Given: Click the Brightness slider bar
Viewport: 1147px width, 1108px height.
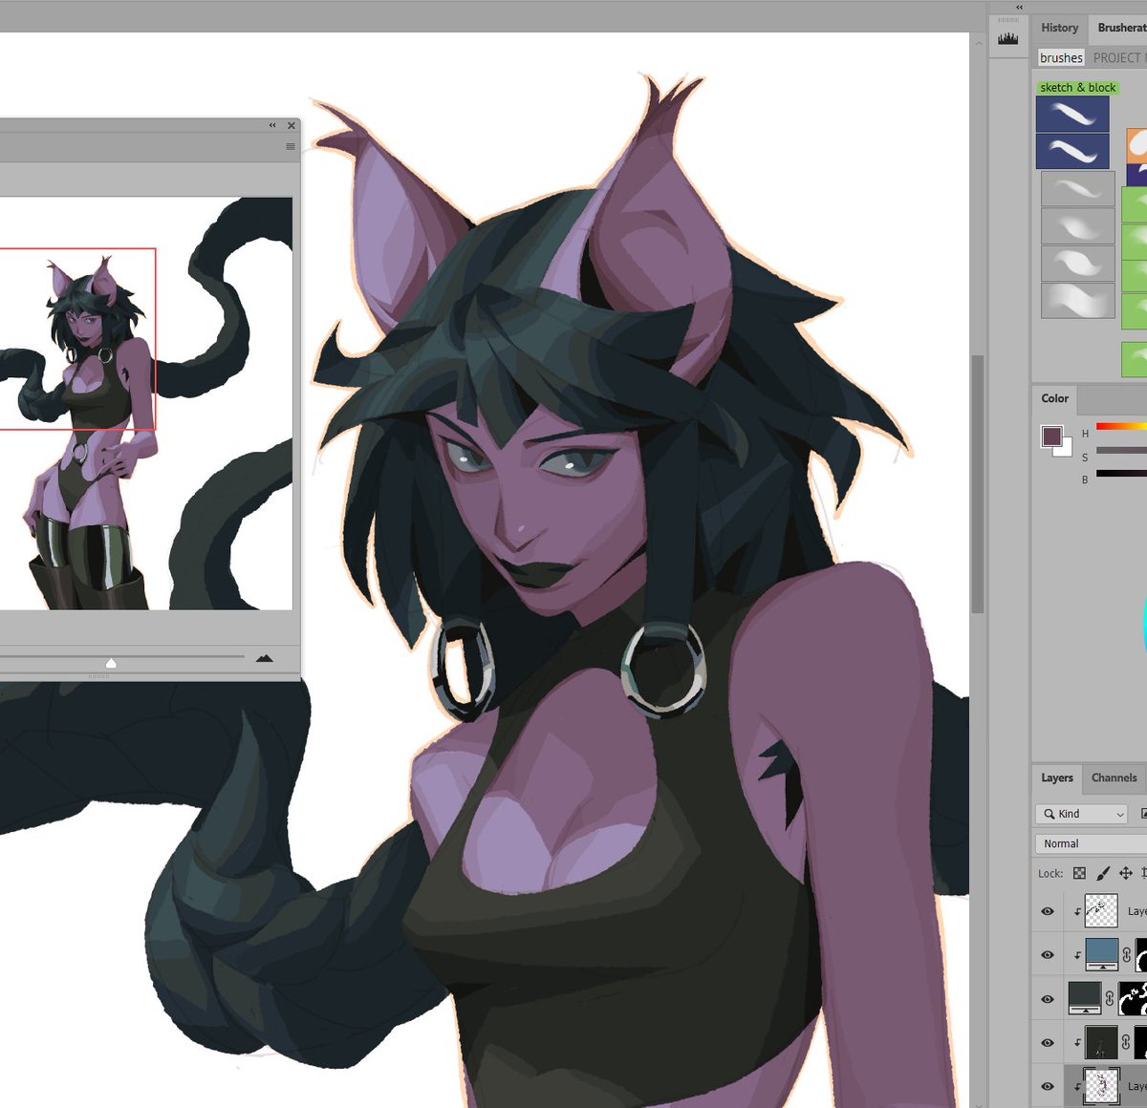Looking at the screenshot, I should tap(1121, 473).
